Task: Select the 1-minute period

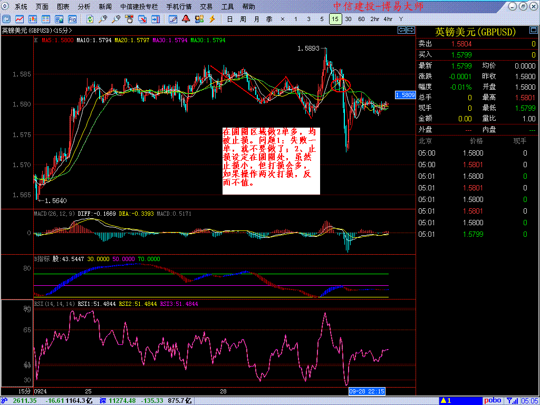Action: point(295,20)
